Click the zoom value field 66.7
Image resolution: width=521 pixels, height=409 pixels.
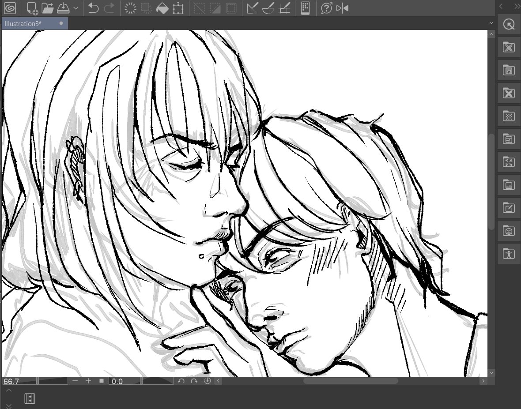pos(19,381)
